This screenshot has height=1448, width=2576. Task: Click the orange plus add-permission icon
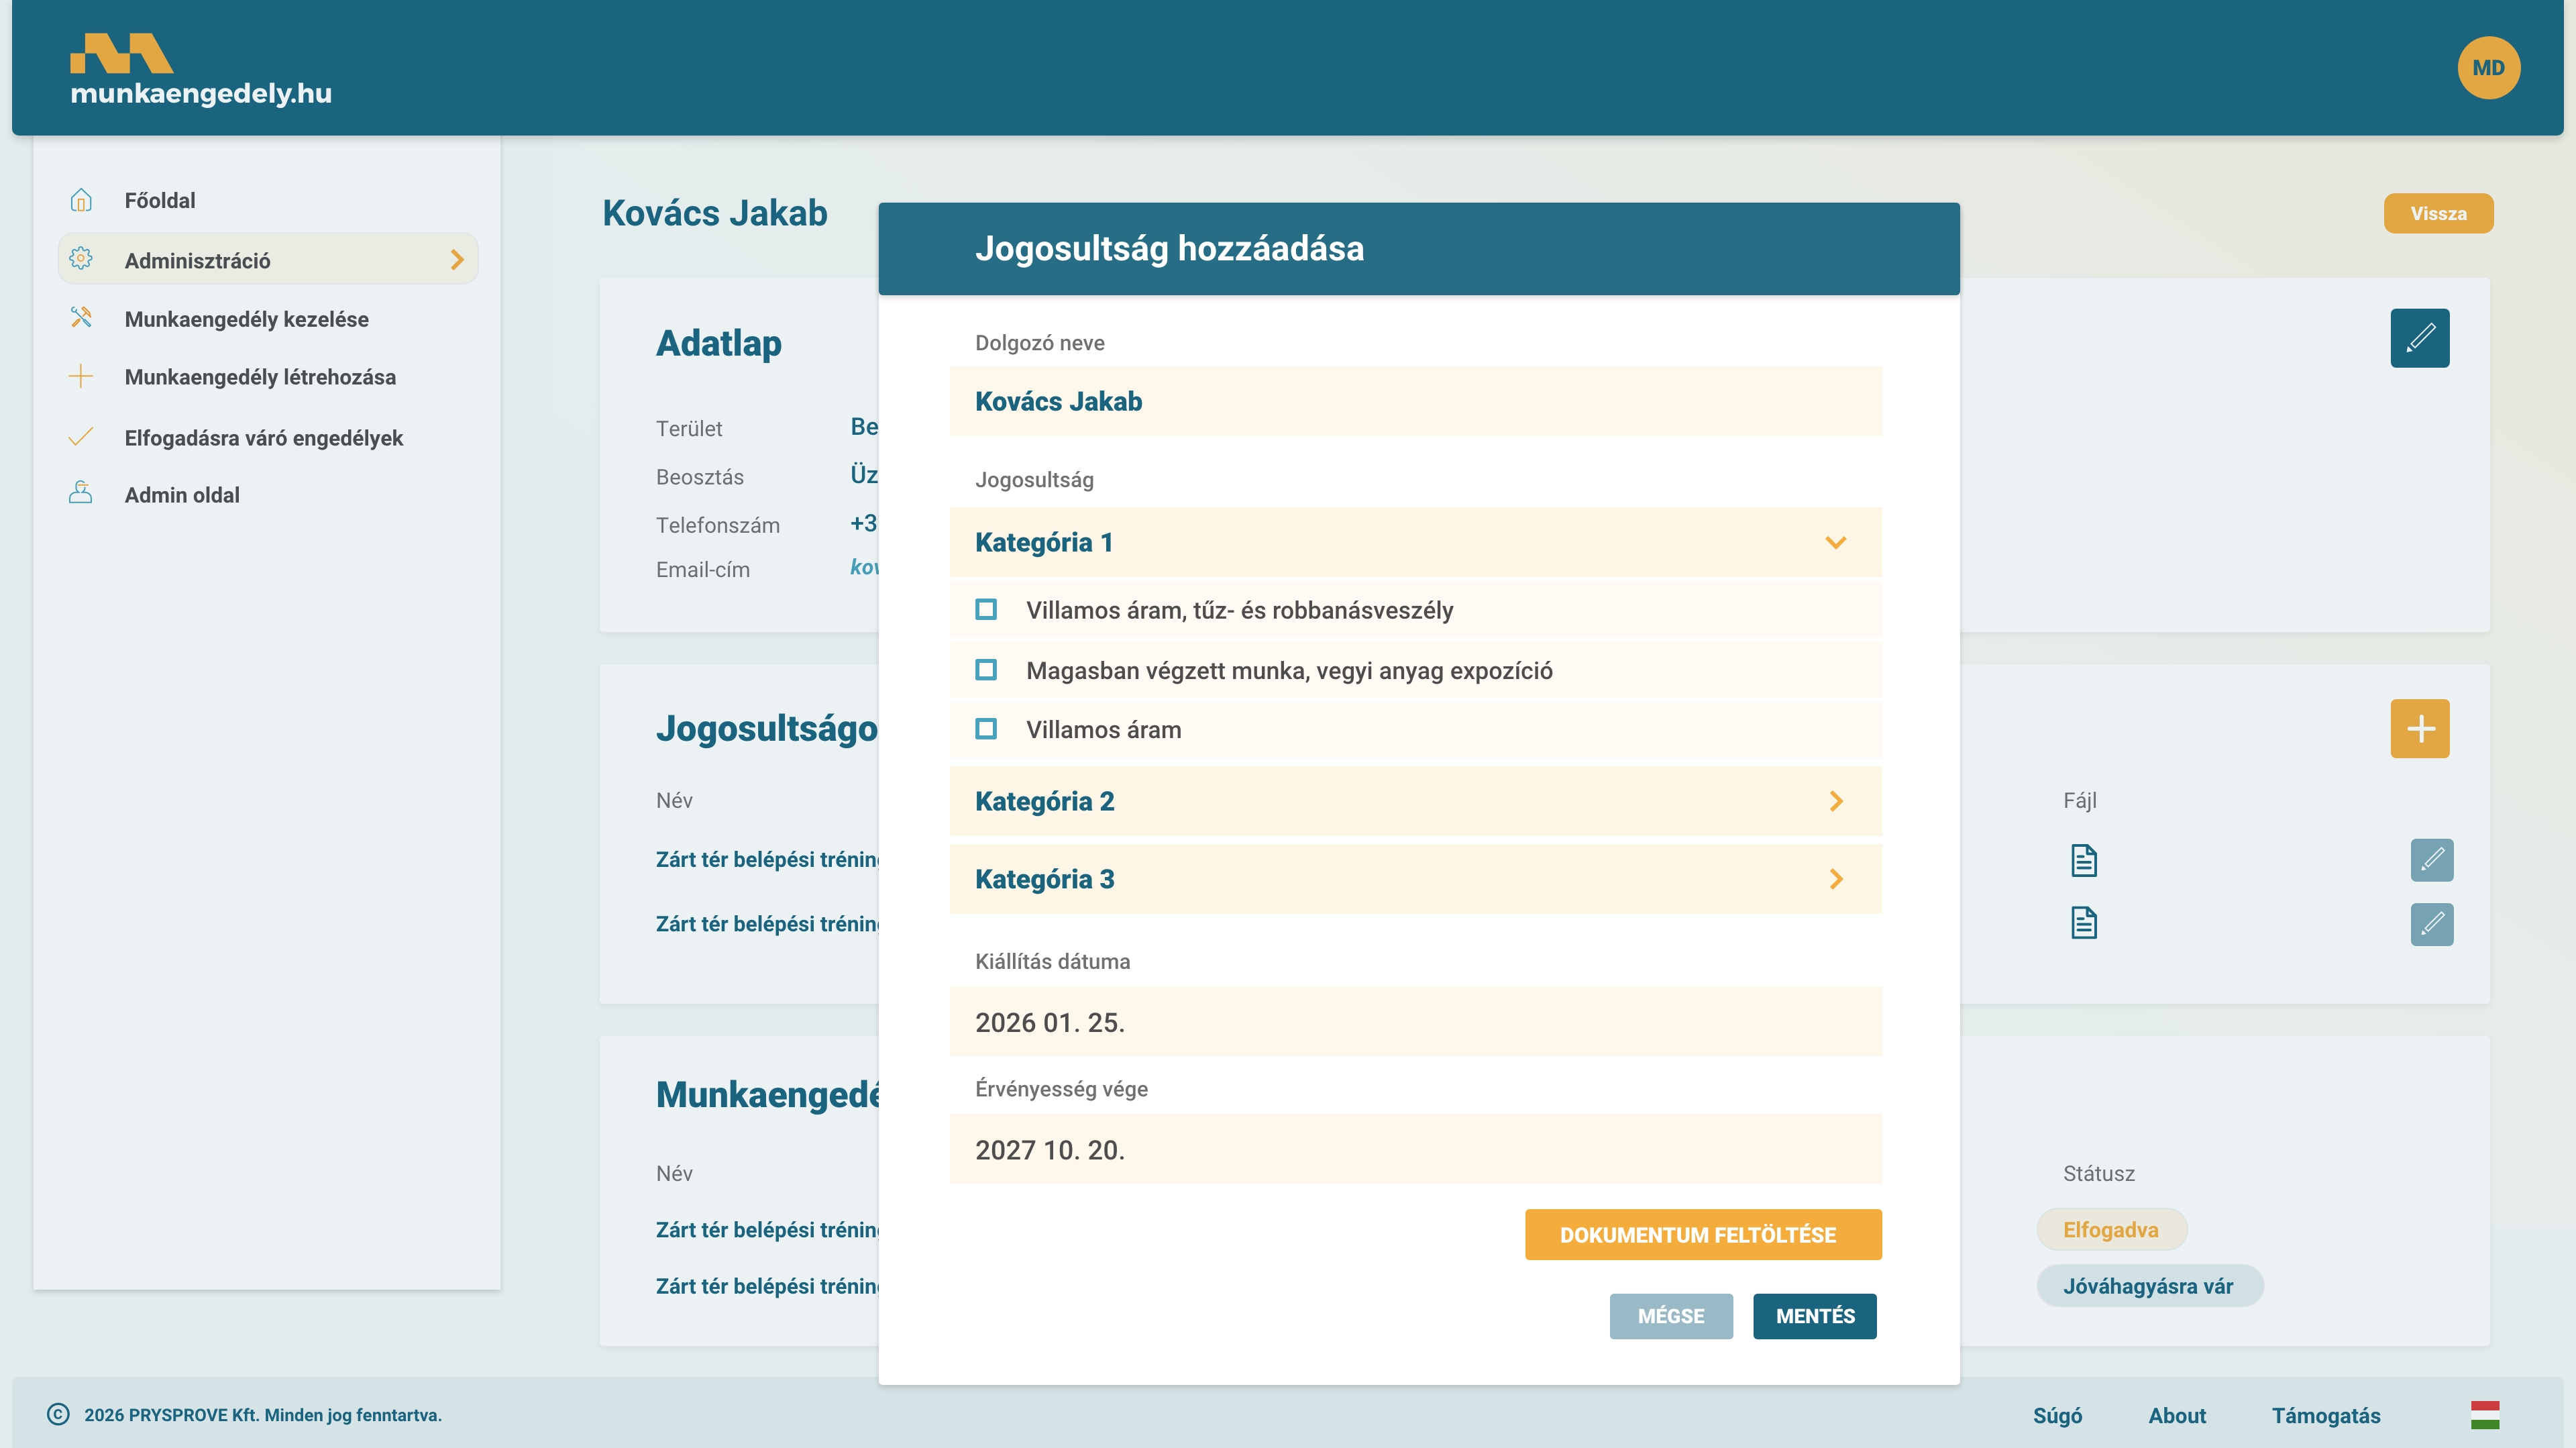click(x=2419, y=728)
